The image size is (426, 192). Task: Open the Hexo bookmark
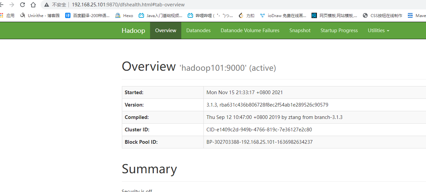[124, 15]
